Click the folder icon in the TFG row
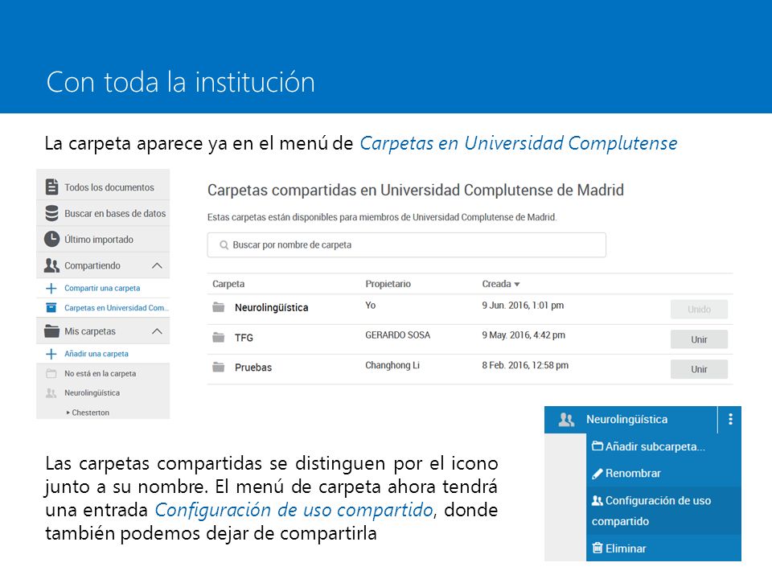772x579 pixels. [x=219, y=337]
